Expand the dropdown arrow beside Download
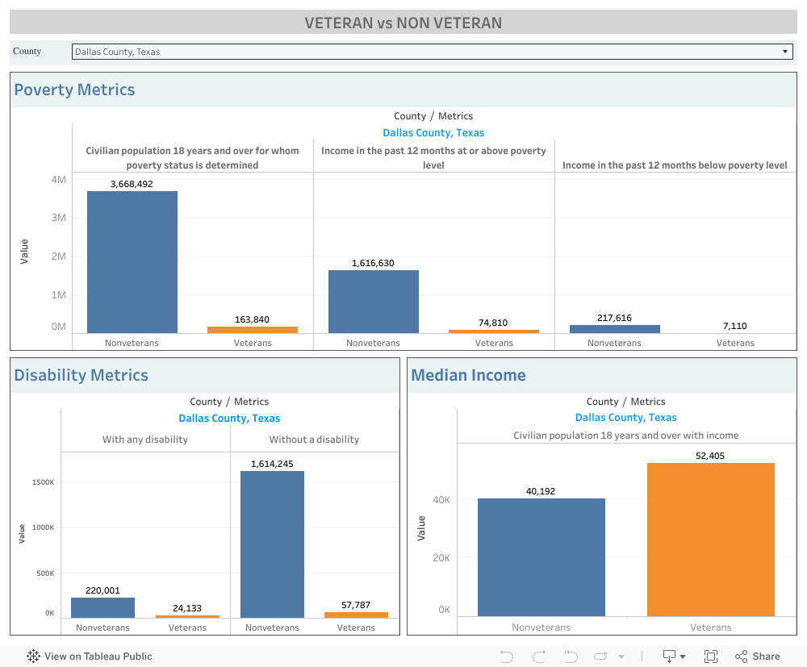This screenshot has height=667, width=807. (681, 656)
